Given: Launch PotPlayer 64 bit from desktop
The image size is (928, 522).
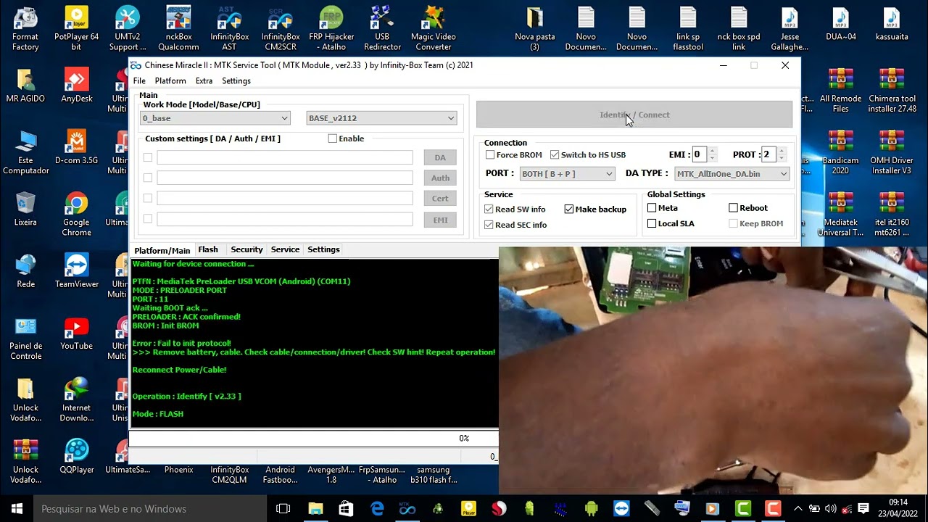Looking at the screenshot, I should pos(76,29).
